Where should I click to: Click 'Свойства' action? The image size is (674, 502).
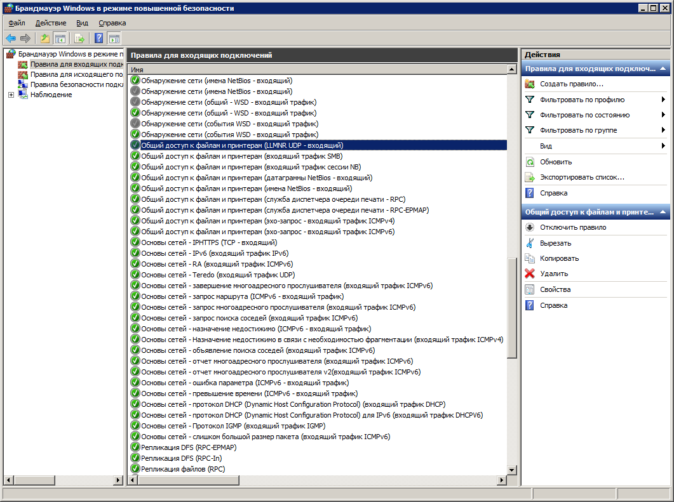point(555,289)
